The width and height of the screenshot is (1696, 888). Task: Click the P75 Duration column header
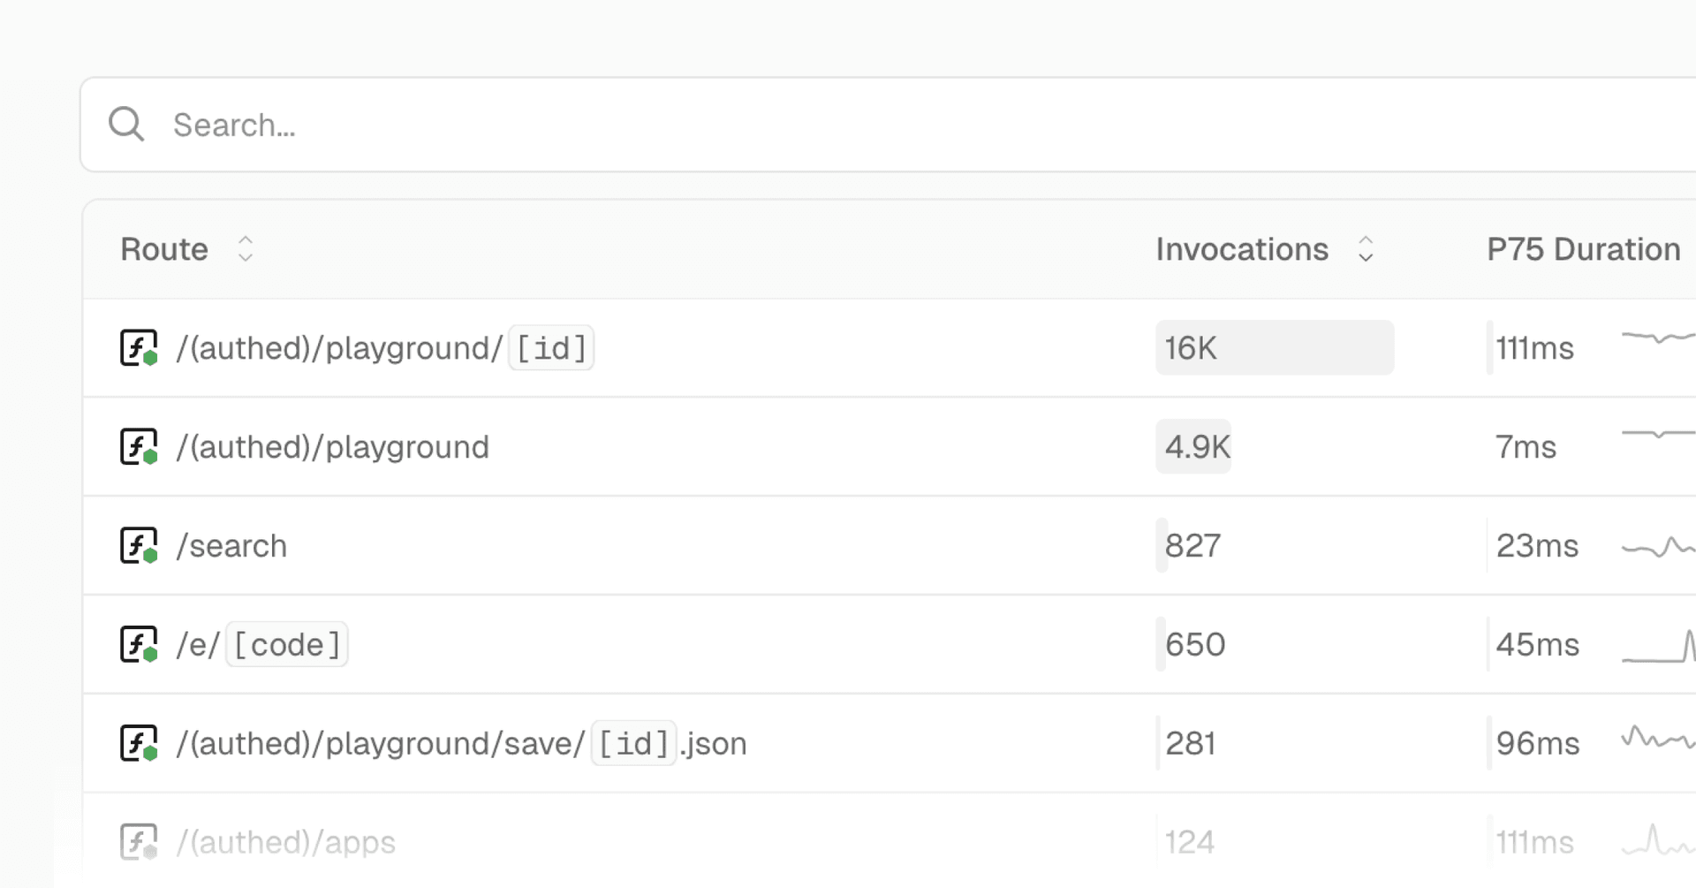pyautogui.click(x=1583, y=249)
